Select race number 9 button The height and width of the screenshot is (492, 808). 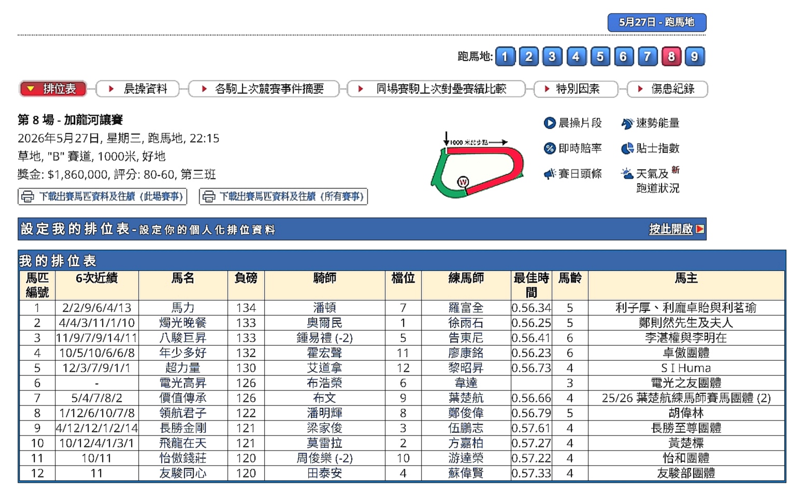coord(695,57)
